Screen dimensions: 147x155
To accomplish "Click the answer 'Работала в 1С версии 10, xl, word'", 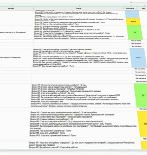I will click(x=88, y=30).
